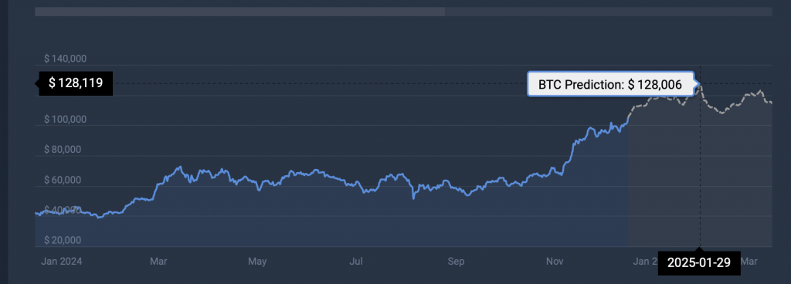Viewport: 791px width, 284px height.
Task: Click the 2025-01-29 date marker
Action: coord(699,262)
